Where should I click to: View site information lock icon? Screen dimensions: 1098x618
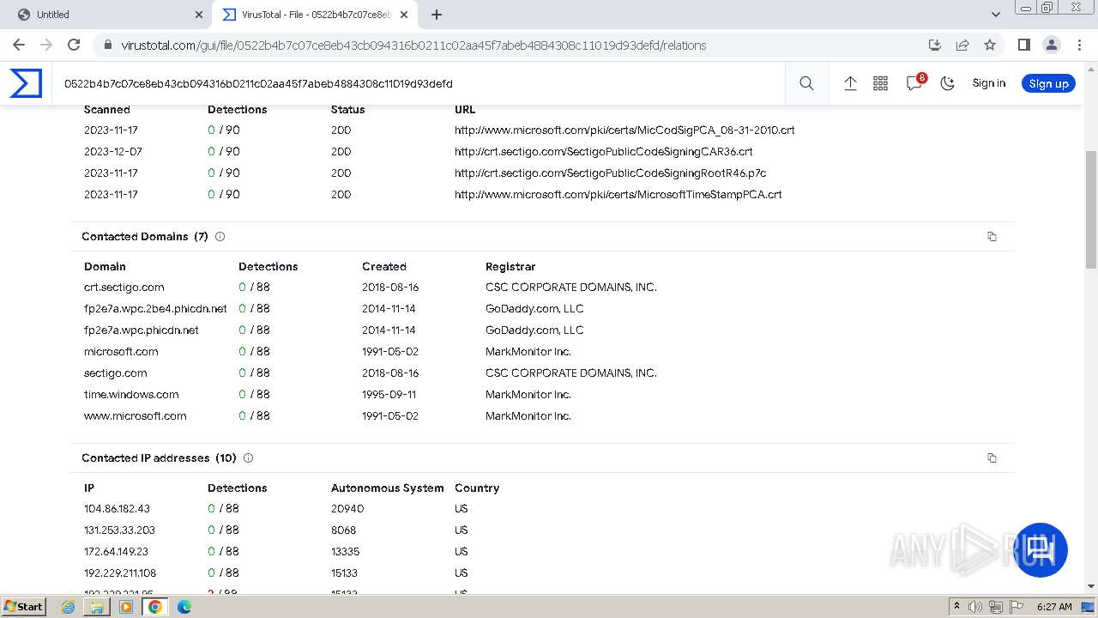click(107, 45)
